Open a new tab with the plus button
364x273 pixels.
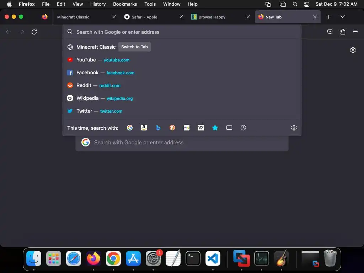[x=328, y=17]
